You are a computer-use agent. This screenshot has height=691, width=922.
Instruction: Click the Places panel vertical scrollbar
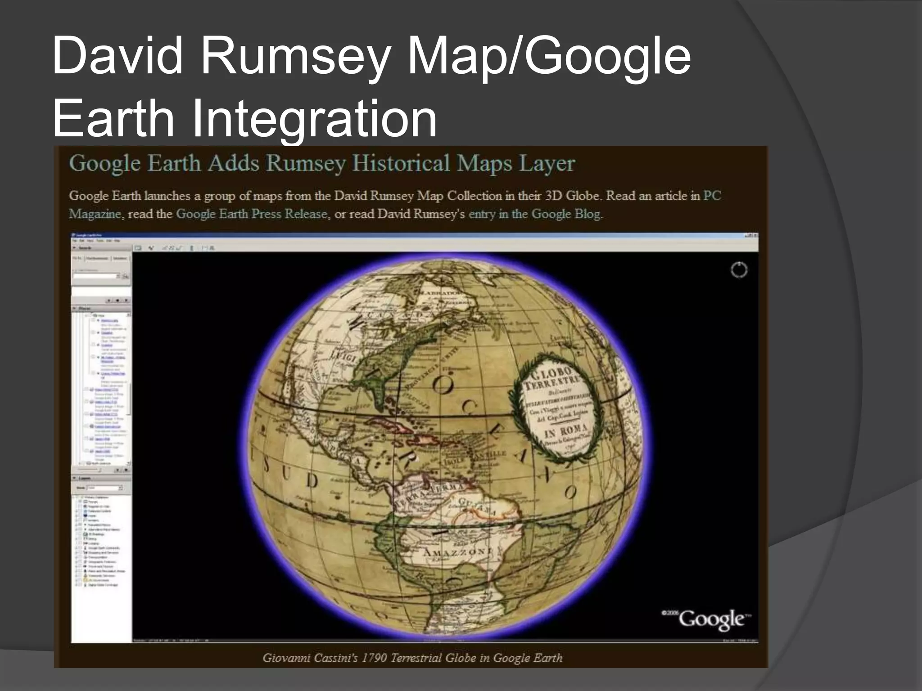click(130, 388)
